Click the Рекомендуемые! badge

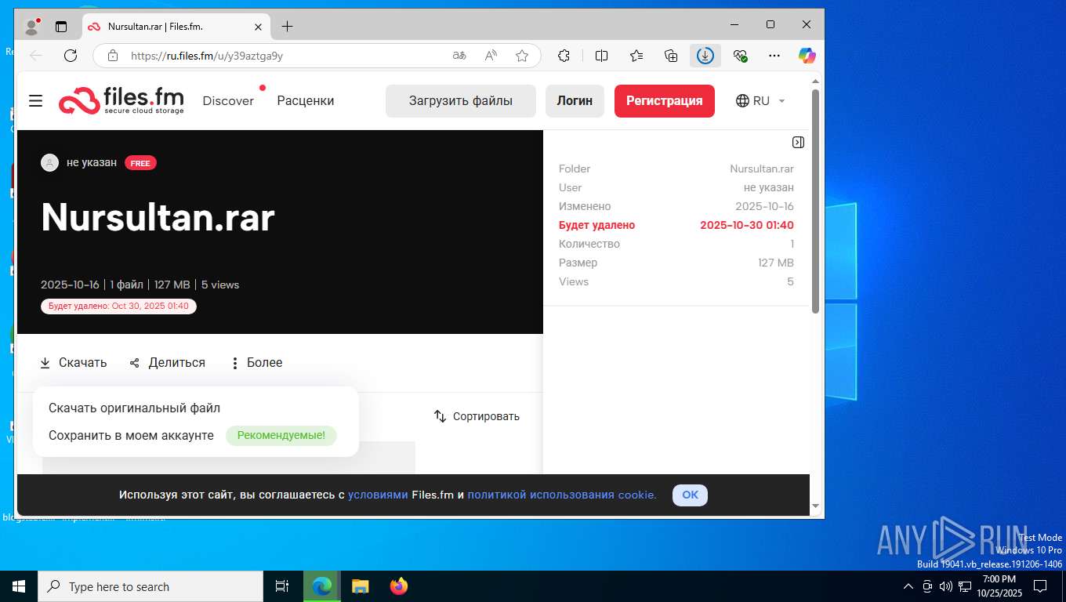coord(281,436)
